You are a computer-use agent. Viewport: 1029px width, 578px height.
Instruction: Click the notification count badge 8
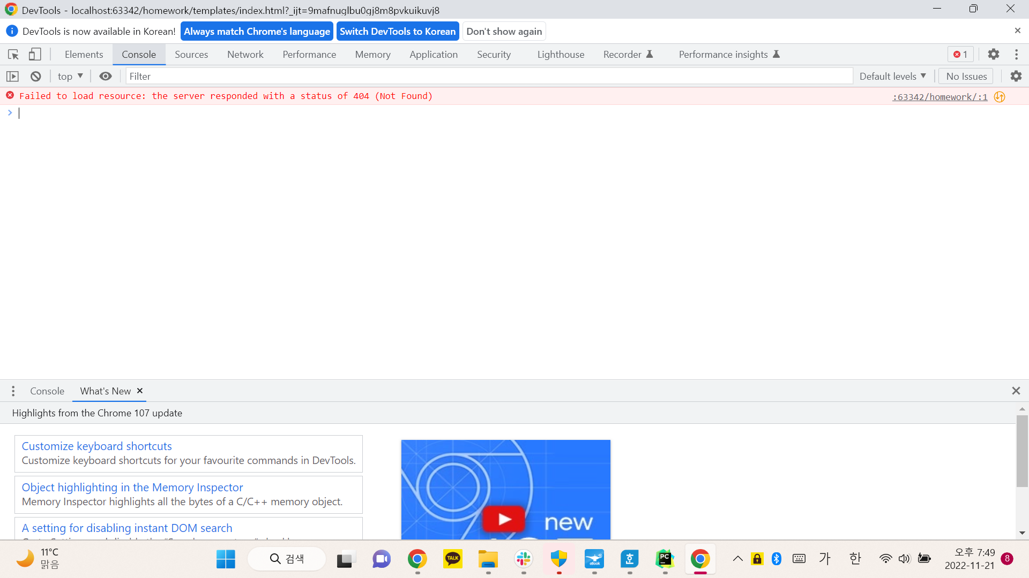[x=1007, y=559]
